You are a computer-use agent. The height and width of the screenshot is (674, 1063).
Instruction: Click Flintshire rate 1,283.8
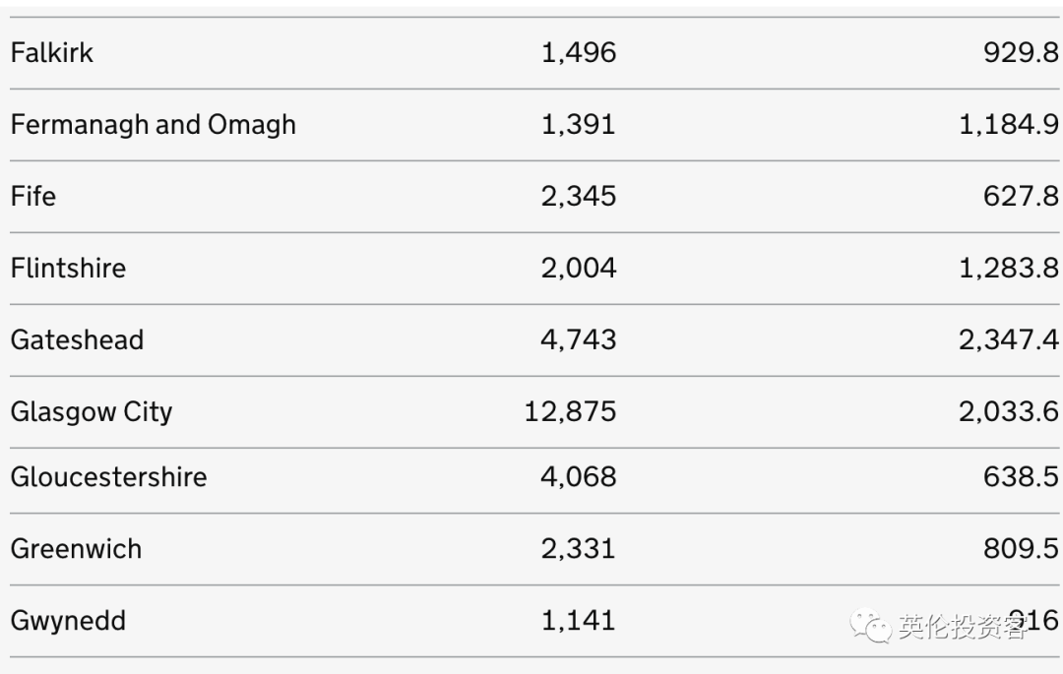[1009, 269]
